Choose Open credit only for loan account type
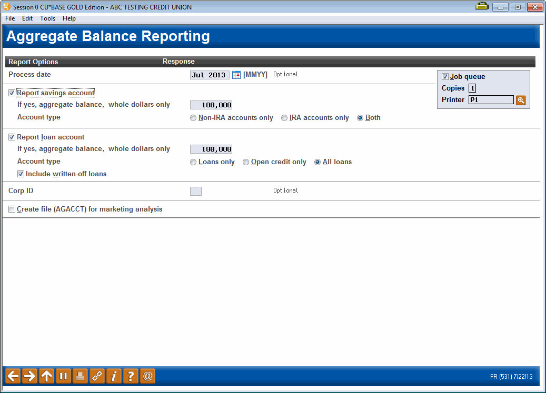 coord(246,162)
